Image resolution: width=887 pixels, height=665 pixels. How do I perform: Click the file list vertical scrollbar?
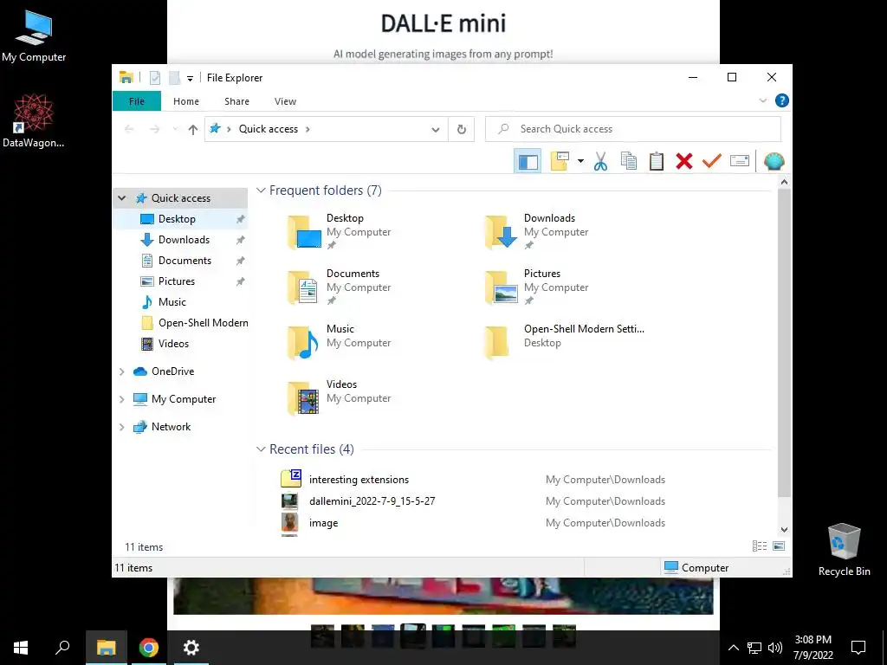pyautogui.click(x=784, y=343)
